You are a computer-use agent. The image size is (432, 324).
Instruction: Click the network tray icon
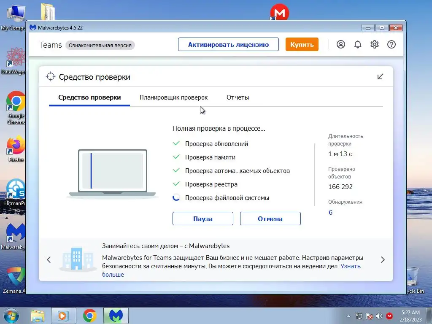[x=359, y=316]
